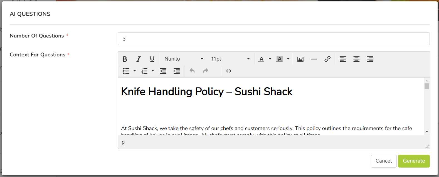Open the Nunito font family dropdown

(184, 59)
